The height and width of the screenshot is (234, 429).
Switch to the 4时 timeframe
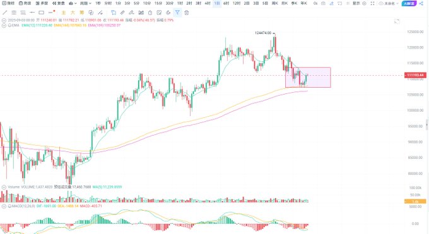(x=208, y=3)
